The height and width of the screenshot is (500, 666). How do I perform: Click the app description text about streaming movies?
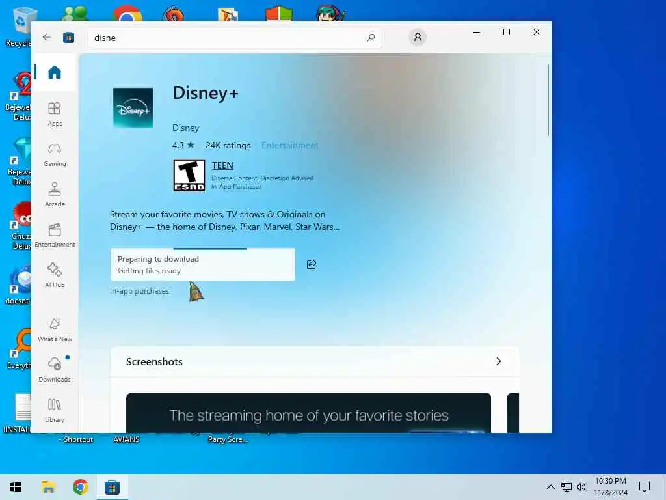[x=224, y=221]
